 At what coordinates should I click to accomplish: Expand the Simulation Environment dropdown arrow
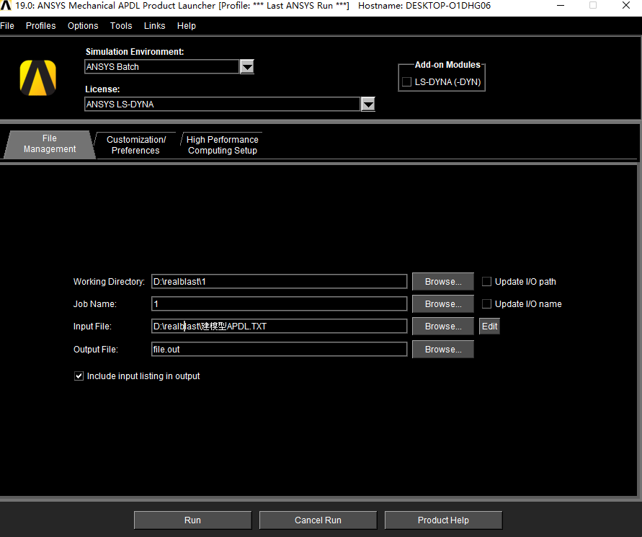coord(247,67)
